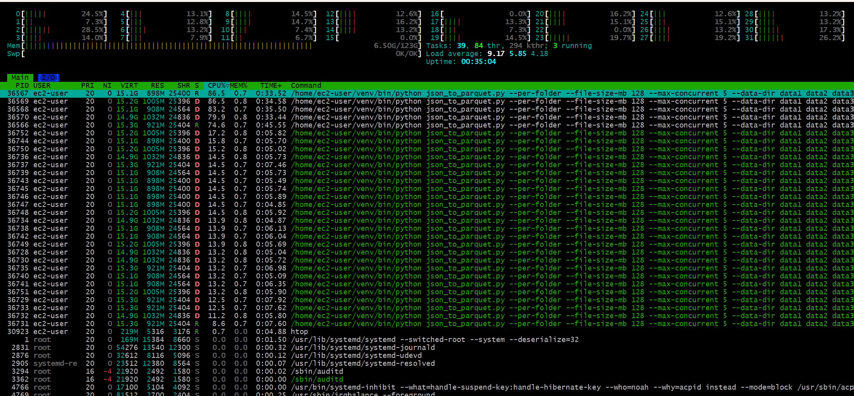Click the 6.50G/123G memory value
This screenshot has height=396, width=854.
tap(396, 46)
